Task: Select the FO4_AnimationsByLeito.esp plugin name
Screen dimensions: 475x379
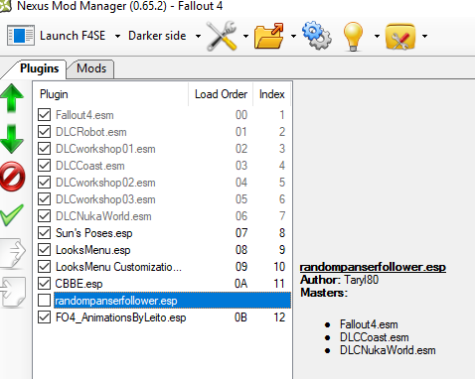Action: pos(121,317)
